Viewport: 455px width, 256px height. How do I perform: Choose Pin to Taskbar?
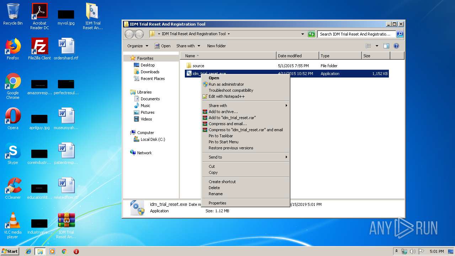(245, 136)
